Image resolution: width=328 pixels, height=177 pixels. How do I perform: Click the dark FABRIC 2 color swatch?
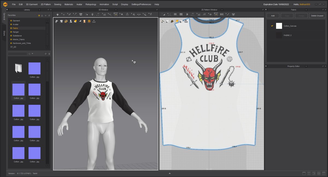pyautogui.click(x=279, y=35)
